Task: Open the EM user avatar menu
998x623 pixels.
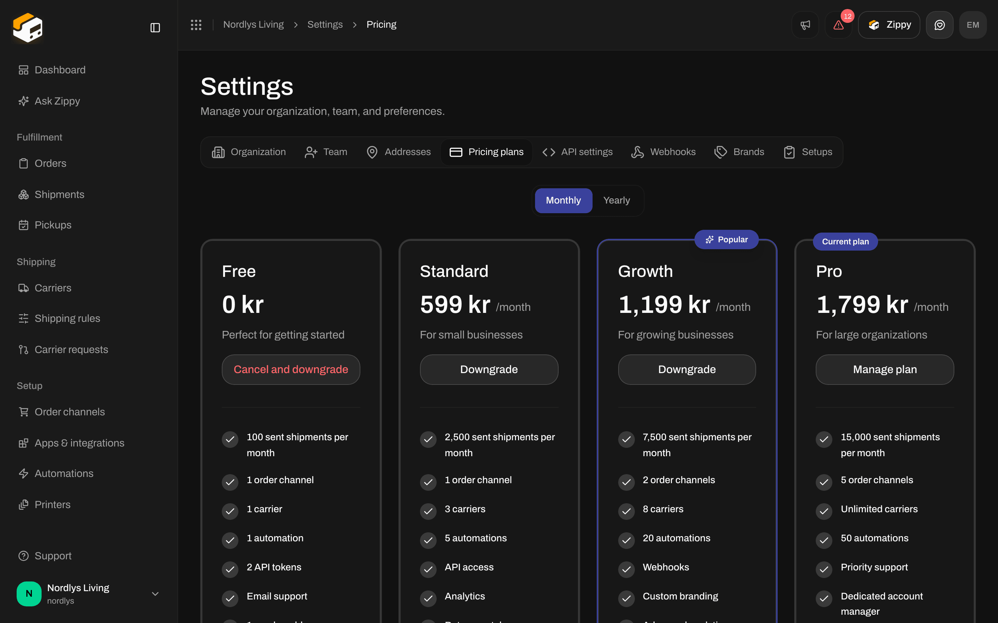Action: [973, 25]
